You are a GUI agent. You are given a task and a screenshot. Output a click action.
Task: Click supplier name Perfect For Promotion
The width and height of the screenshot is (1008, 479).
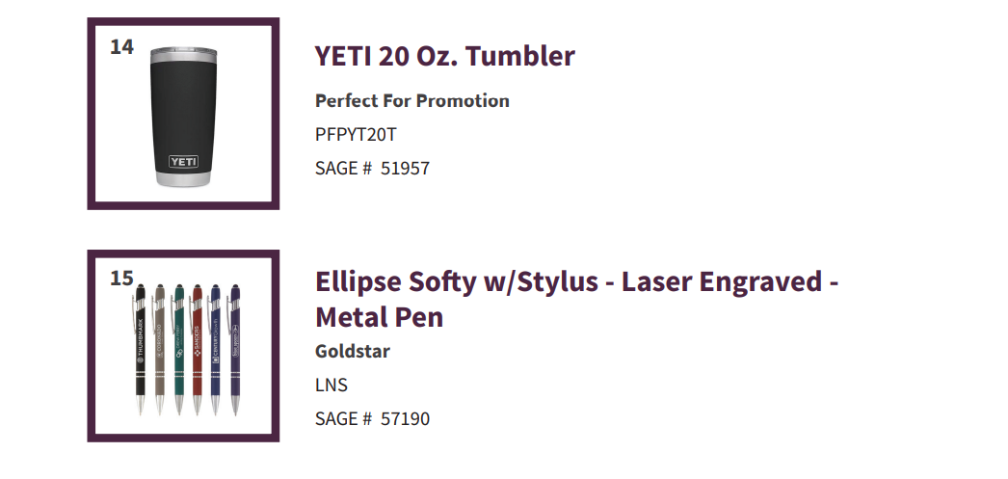(412, 101)
